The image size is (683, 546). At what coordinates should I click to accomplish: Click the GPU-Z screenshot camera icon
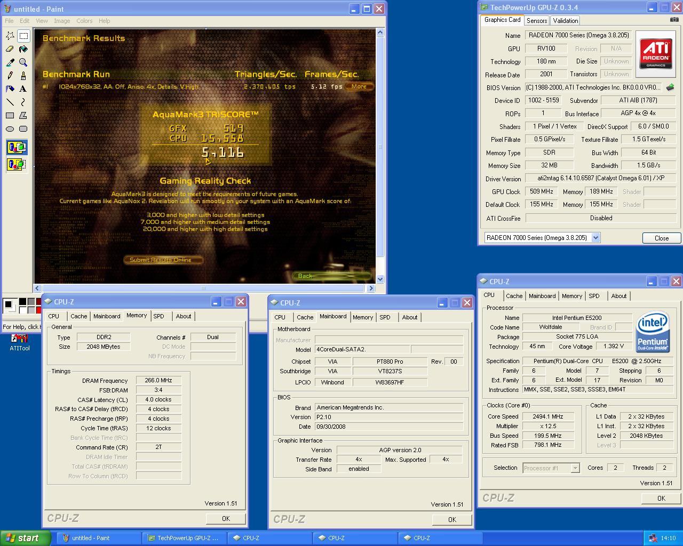674,20
